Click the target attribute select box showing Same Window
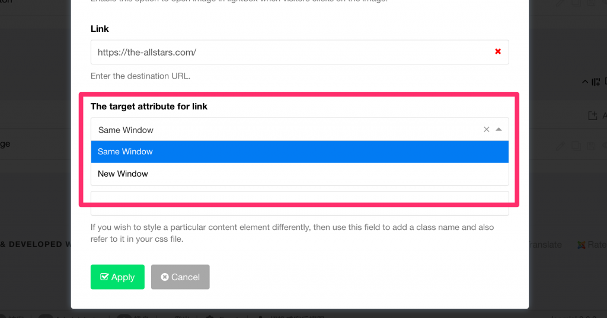Viewport: 607px width, 318px height. 285,129
